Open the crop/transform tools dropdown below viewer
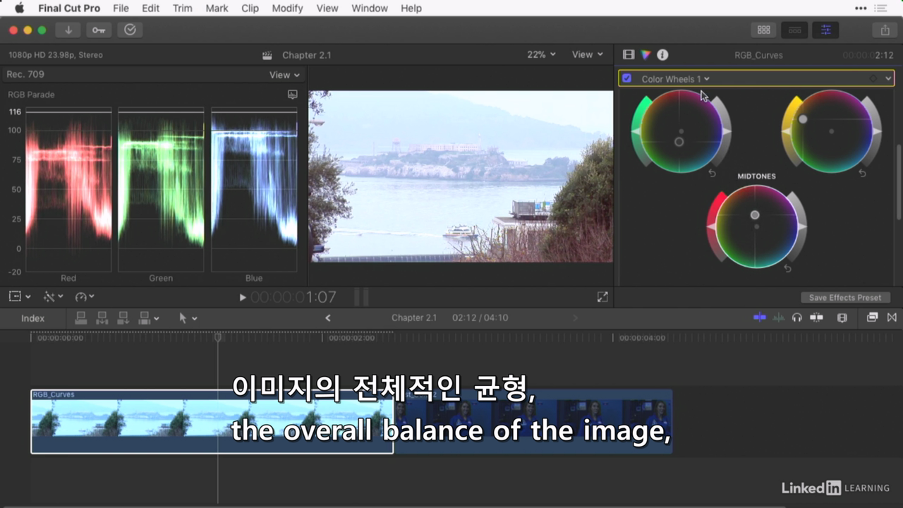The height and width of the screenshot is (508, 903). coord(20,297)
